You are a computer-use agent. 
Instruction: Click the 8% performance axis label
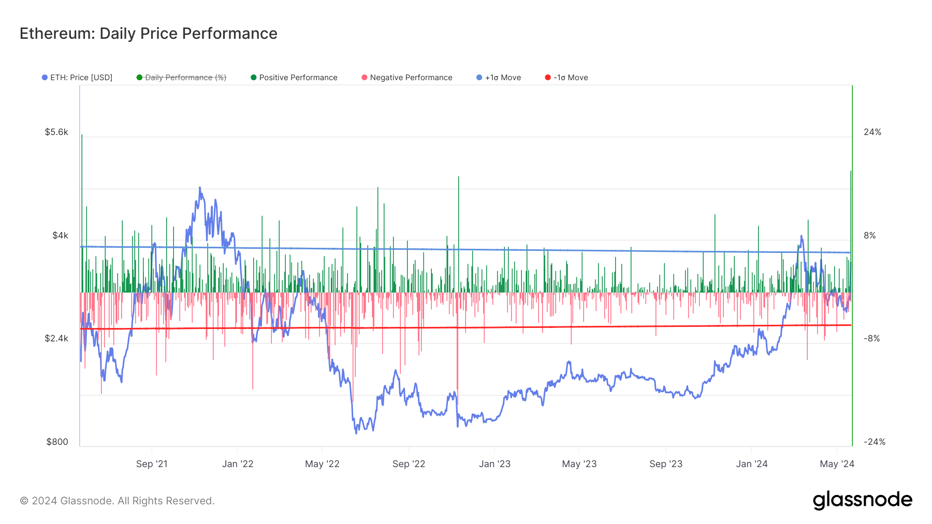[x=870, y=236]
